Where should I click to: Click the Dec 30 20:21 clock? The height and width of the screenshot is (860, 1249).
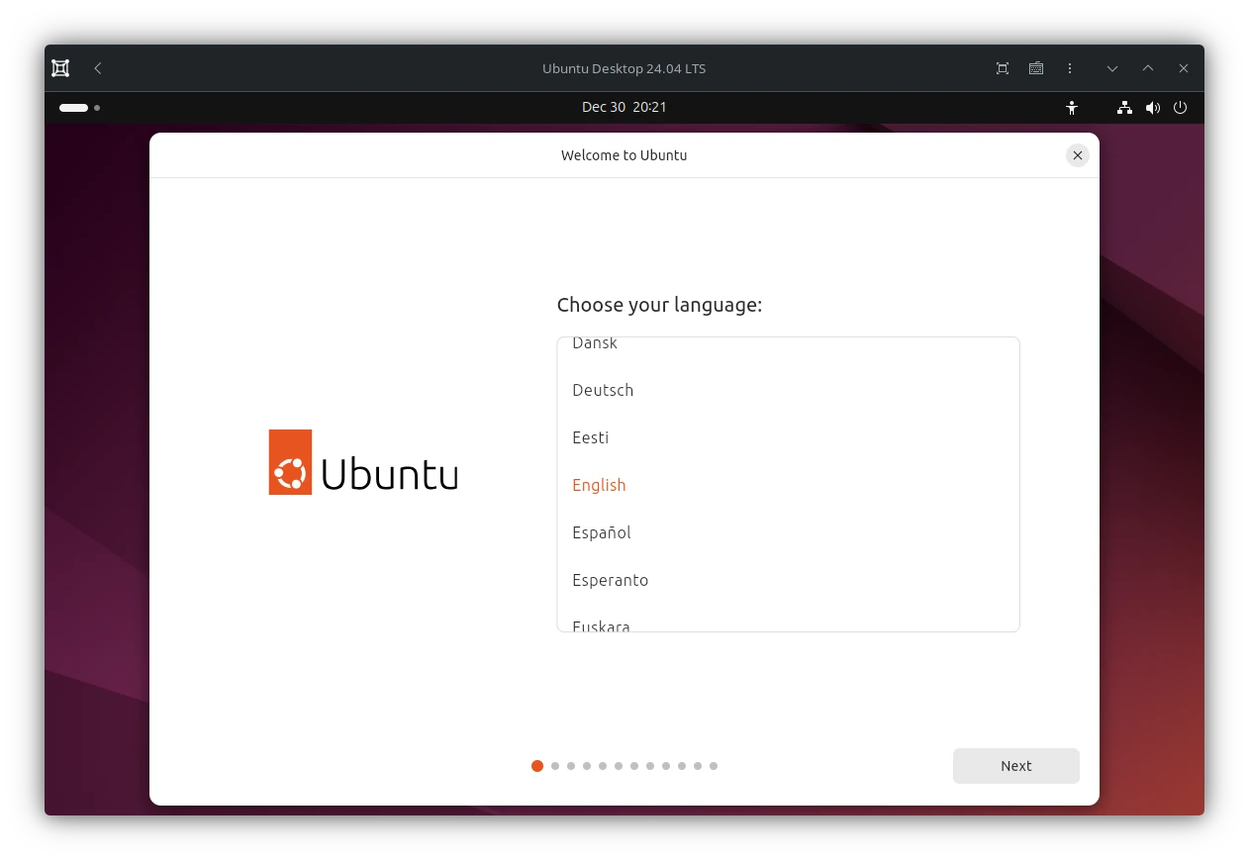click(x=624, y=107)
